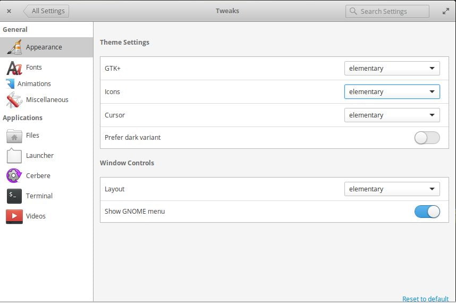Click the Miscellaneous pocket knife icon
This screenshot has height=303, width=456.
click(14, 100)
